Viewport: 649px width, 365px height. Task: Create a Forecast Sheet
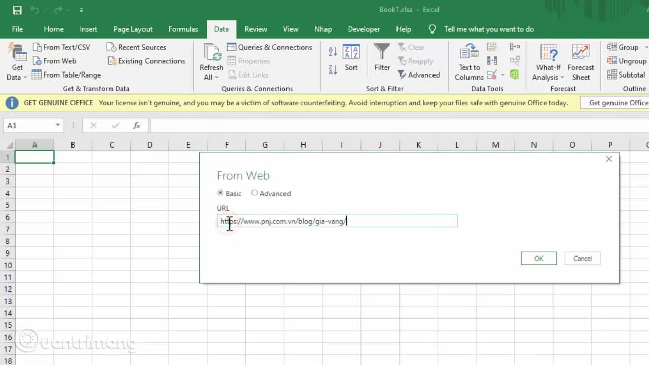click(x=581, y=62)
